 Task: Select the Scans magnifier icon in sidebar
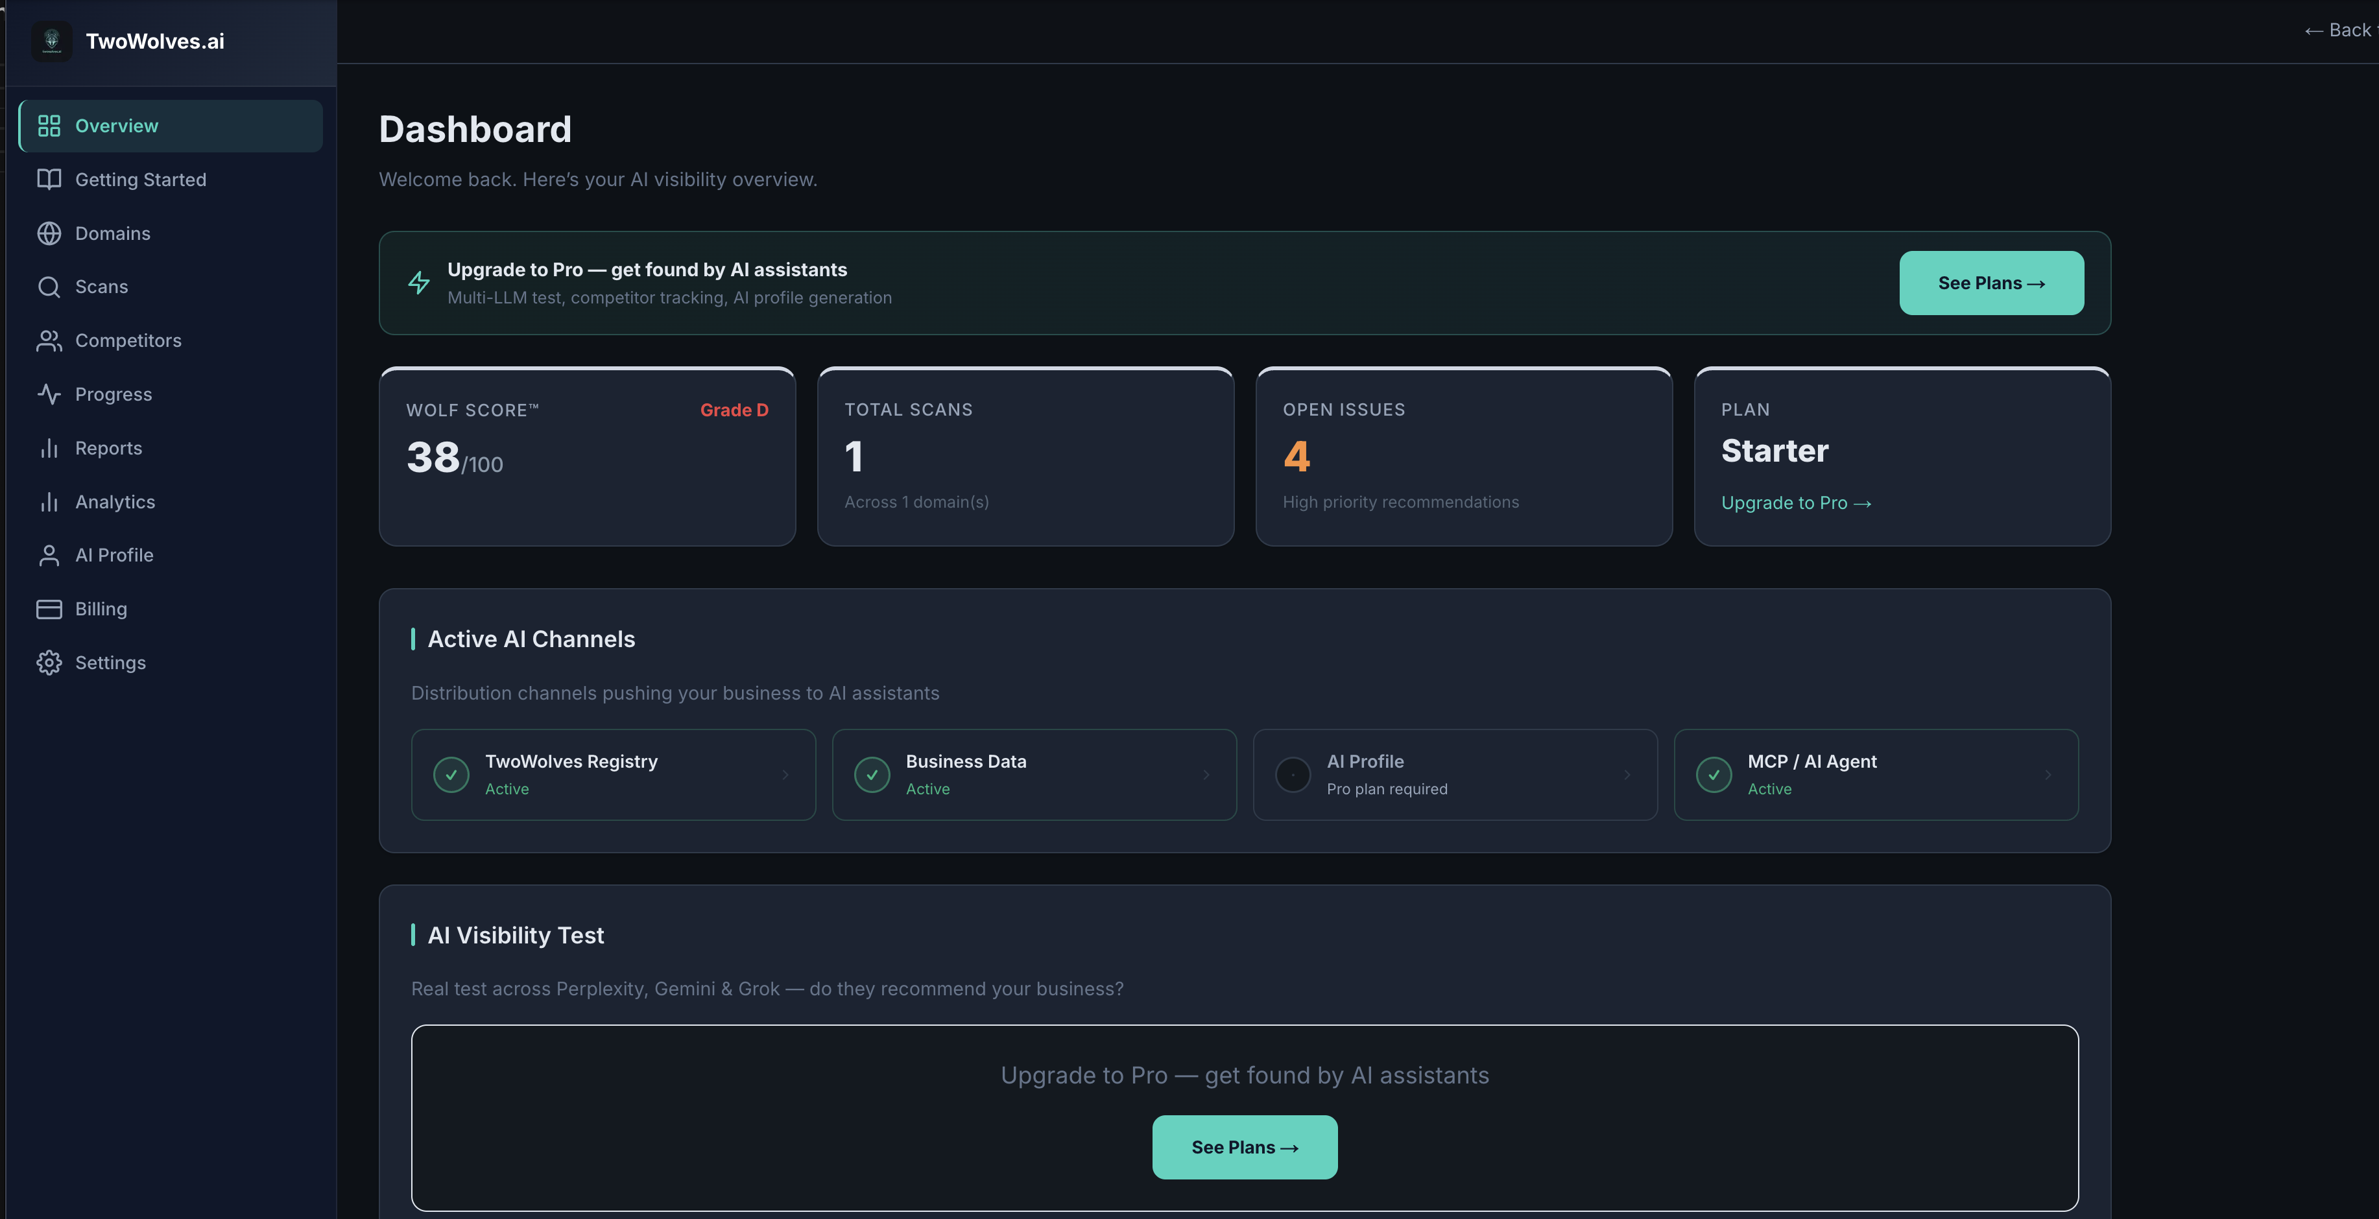pos(50,287)
